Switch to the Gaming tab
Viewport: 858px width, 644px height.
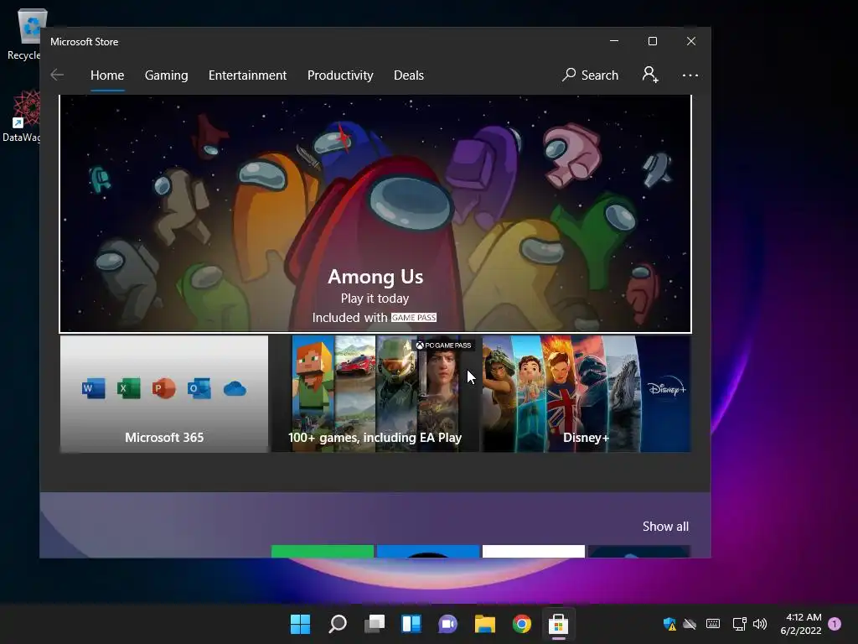pos(167,75)
